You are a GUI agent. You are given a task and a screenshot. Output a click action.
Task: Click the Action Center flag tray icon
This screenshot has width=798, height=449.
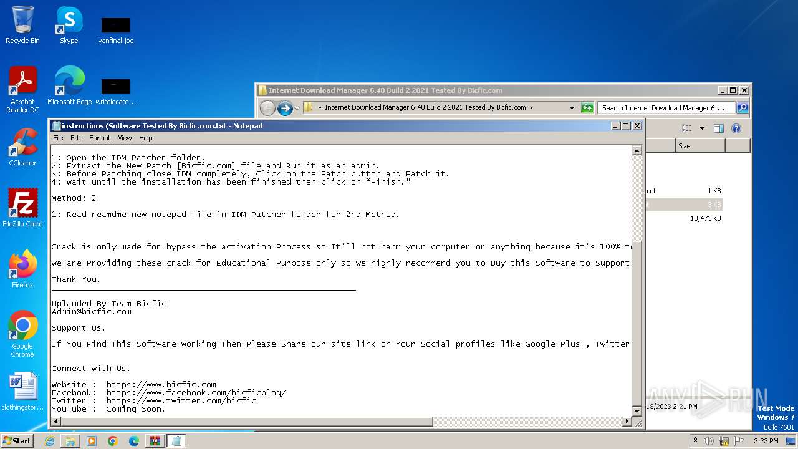pyautogui.click(x=738, y=441)
